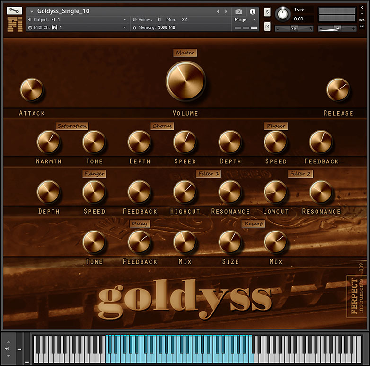Toggle the Filter 2 label
This screenshot has width=370, height=366.
coord(300,174)
